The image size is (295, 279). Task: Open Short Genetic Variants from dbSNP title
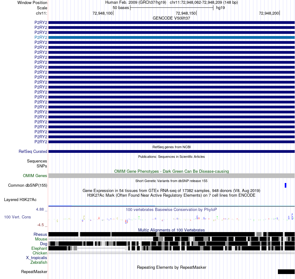171,181
